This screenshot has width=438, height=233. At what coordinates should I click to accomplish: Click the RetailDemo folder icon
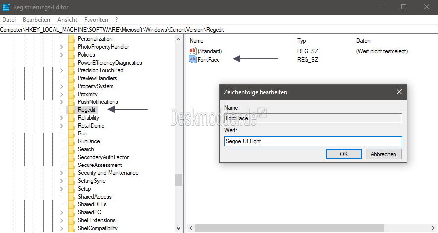coord(72,126)
